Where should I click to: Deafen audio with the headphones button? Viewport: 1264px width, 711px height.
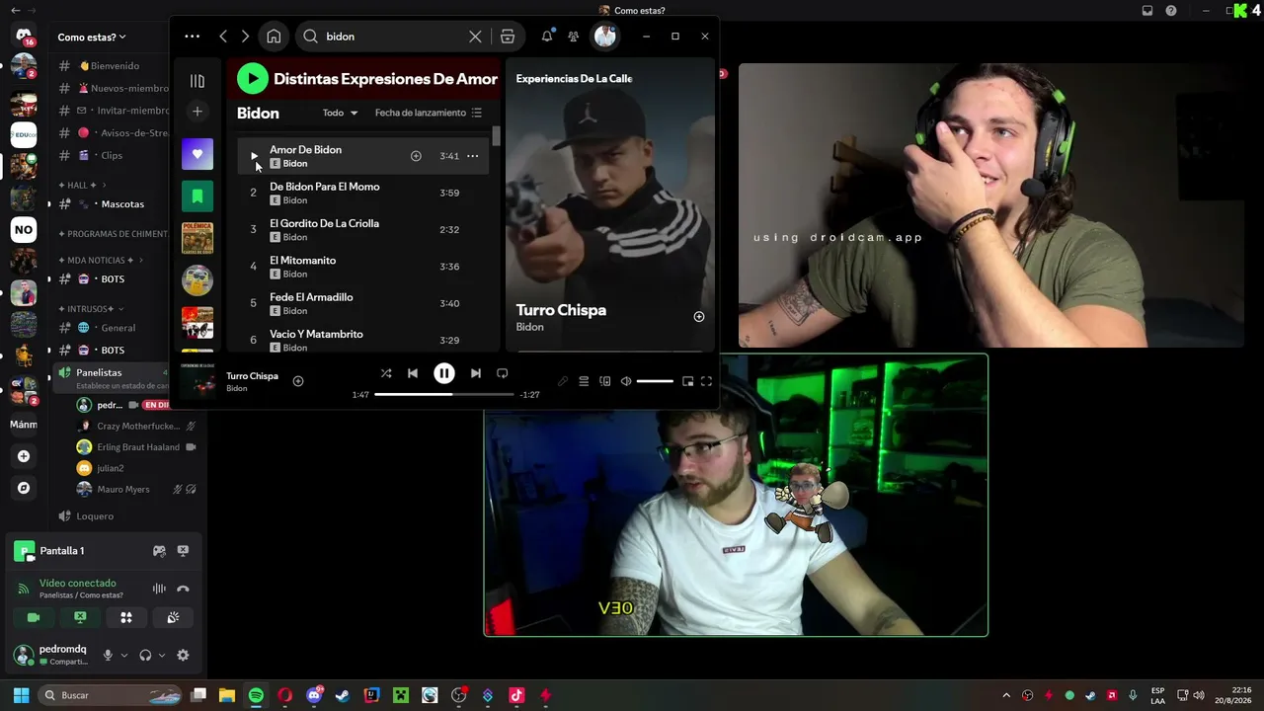[145, 655]
